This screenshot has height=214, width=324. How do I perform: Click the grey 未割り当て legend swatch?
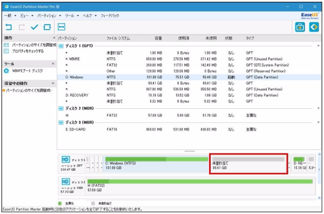point(93,204)
